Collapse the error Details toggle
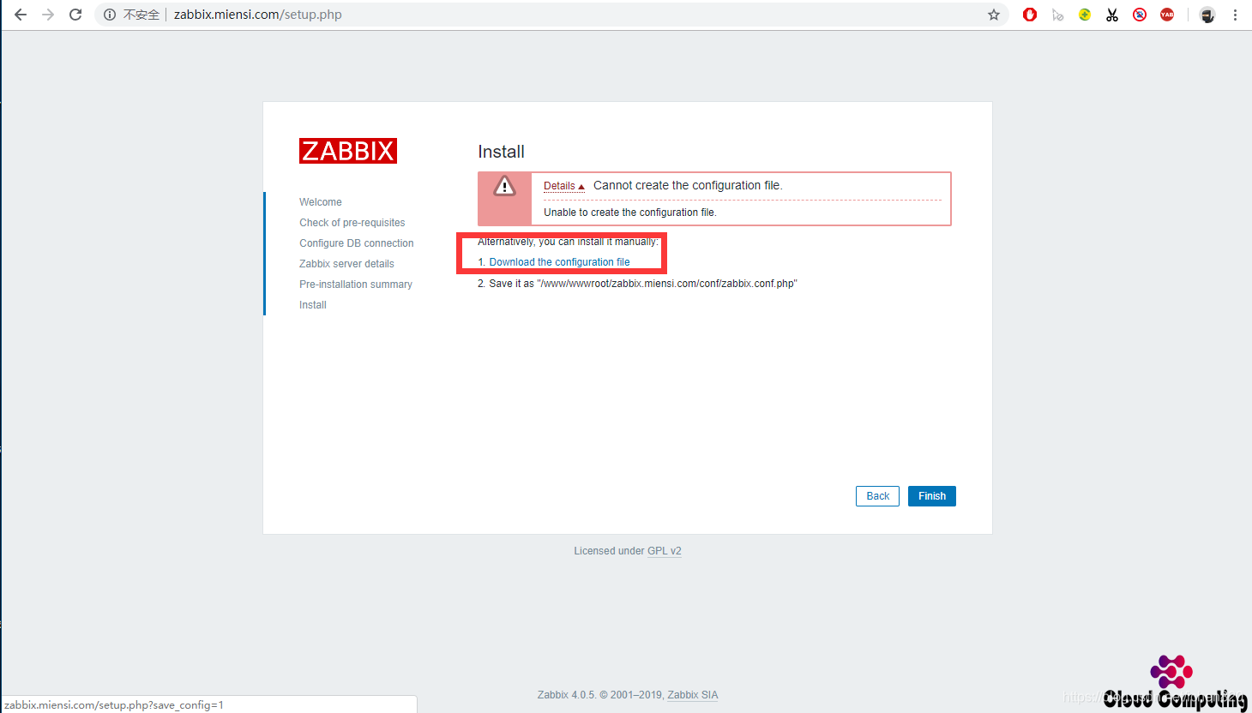 click(563, 186)
